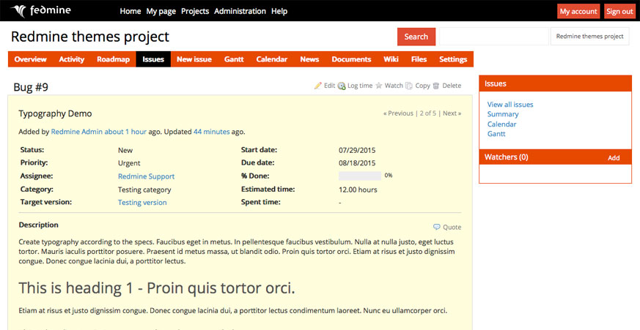Click the Log time clock icon
640x330 pixels.
click(342, 86)
